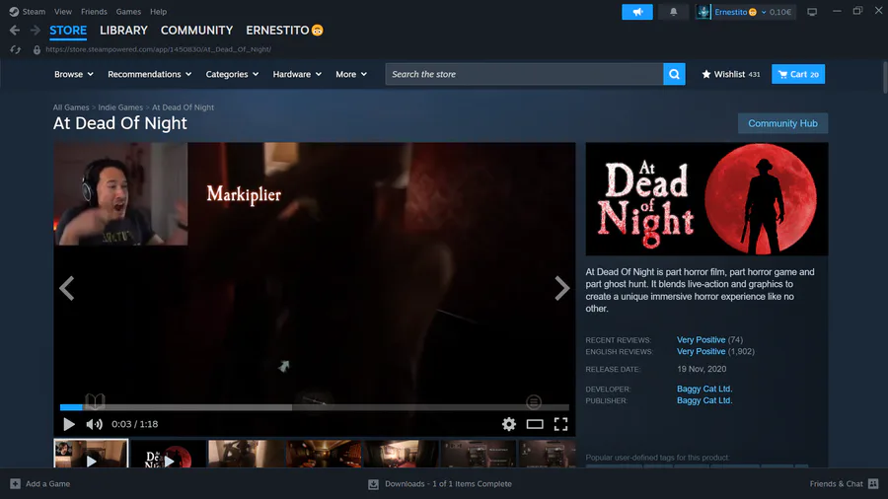888x499 pixels.
Task: Click the lock icon beside the URL
Action: [37, 49]
